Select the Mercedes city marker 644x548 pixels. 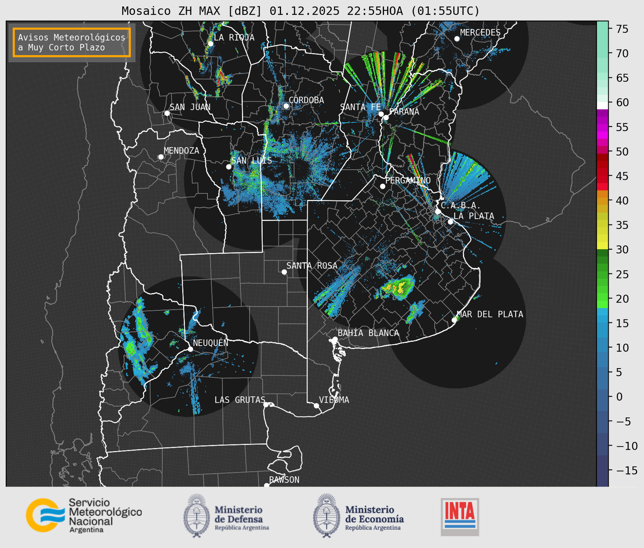pos(457,39)
